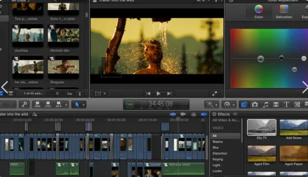Expand the tool selection dropdown arrow

coord(83,105)
